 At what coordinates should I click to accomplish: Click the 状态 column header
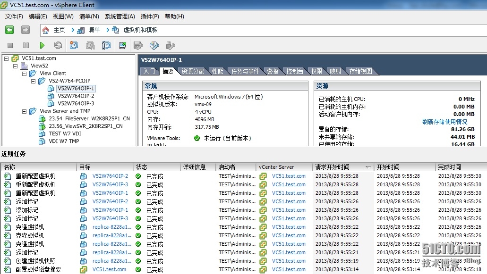[157, 167]
